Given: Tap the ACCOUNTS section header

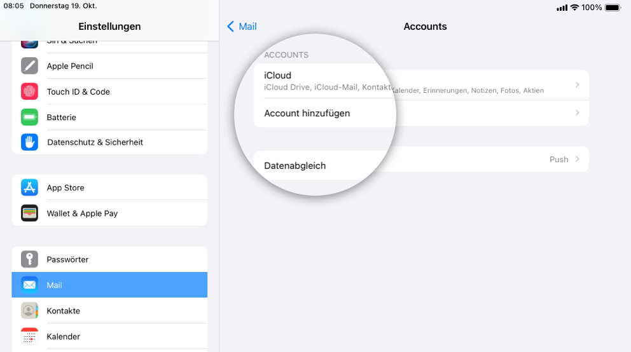Looking at the screenshot, I should click(x=286, y=55).
